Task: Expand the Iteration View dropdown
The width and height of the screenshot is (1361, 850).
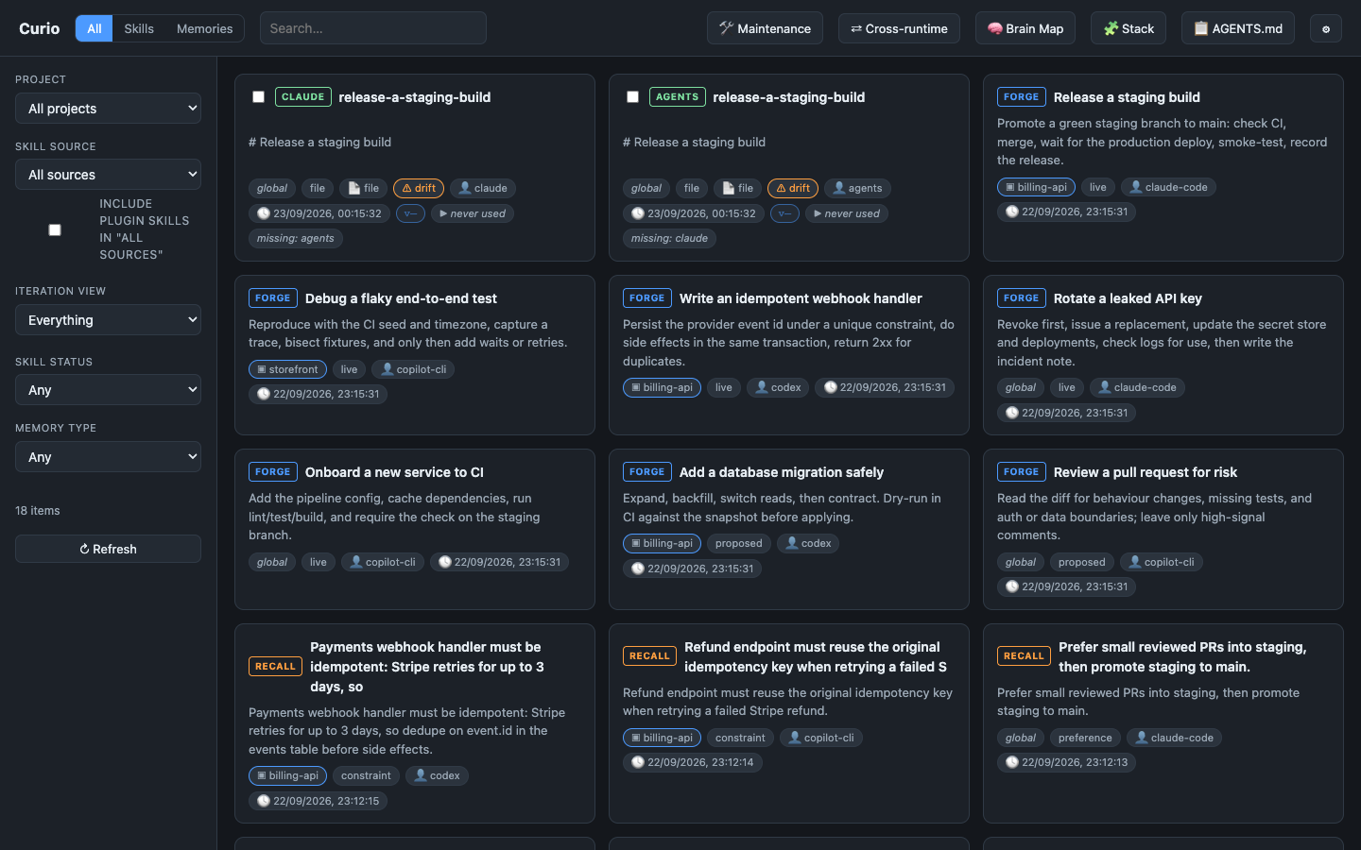Action: 108,320
